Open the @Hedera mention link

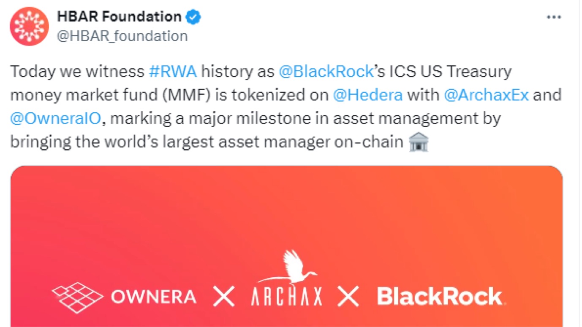[x=367, y=95]
